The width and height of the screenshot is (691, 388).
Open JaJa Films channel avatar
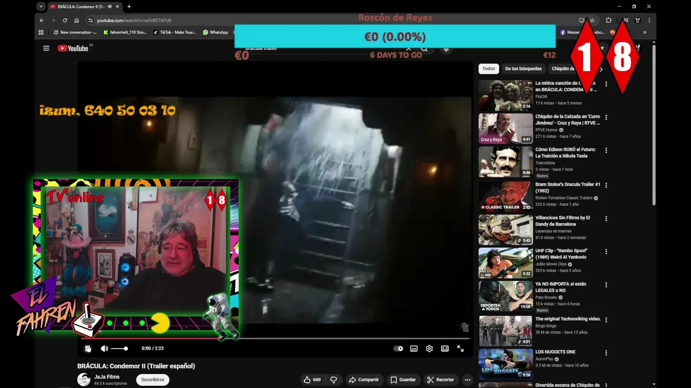84,380
